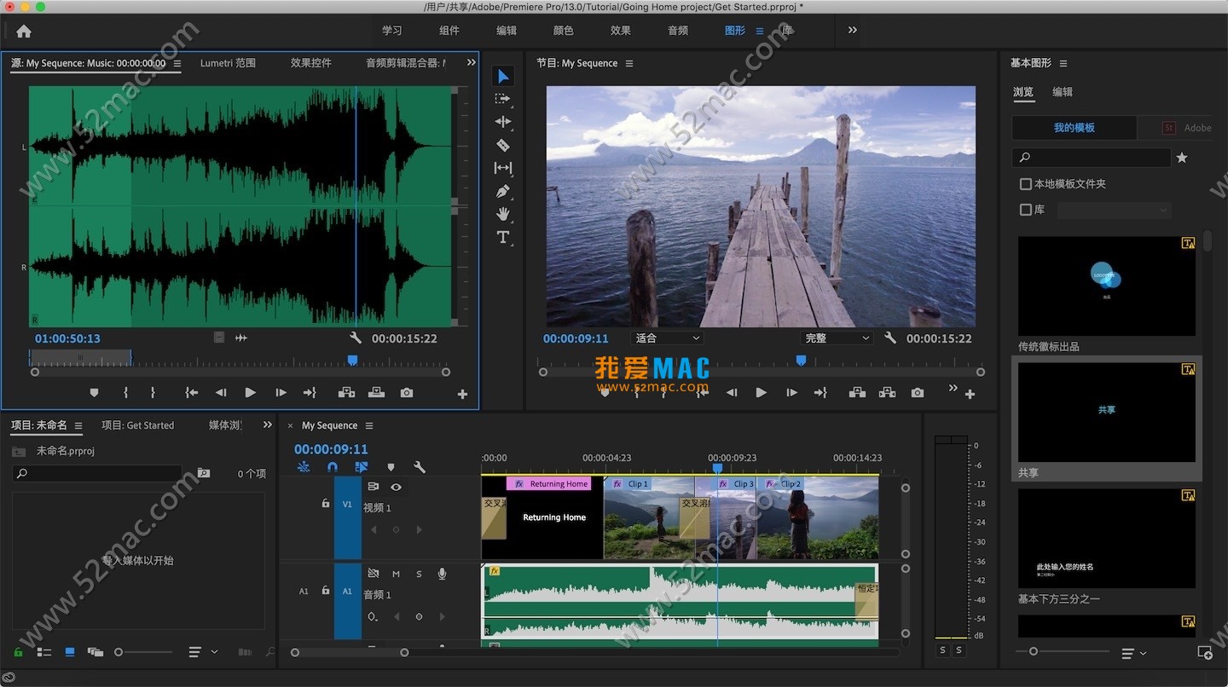Expand Project panel overflow tabs
Viewport: 1228px width, 687px height.
coord(267,424)
